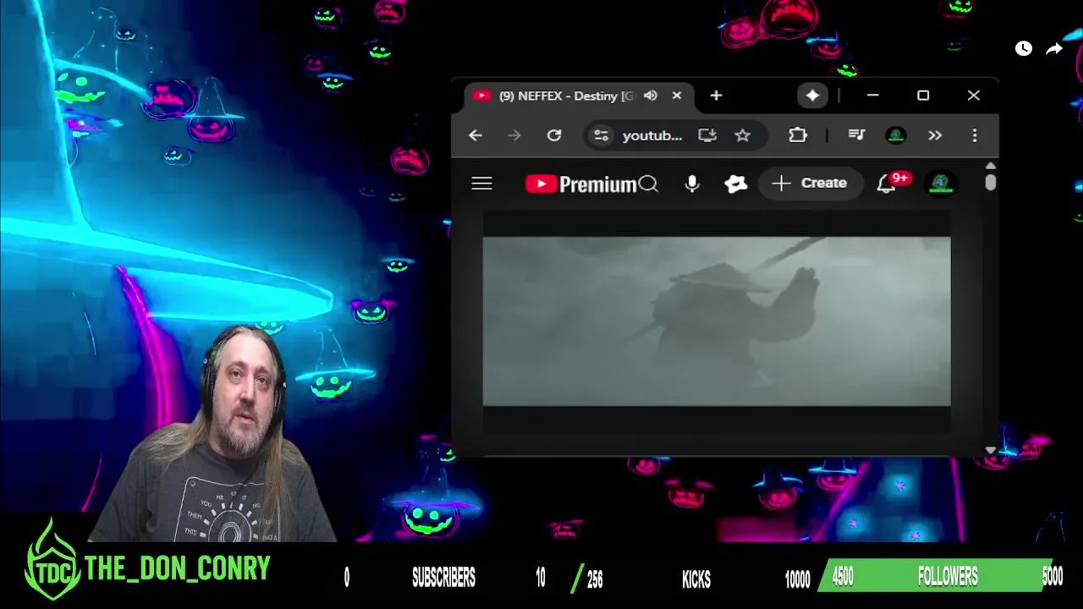The height and width of the screenshot is (609, 1083).
Task: Click the KICKS label in overlay
Action: [x=696, y=579]
